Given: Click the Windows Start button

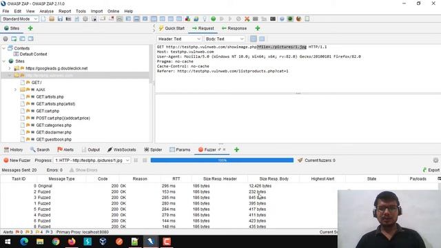Looking at the screenshot, I should [x=8, y=242].
